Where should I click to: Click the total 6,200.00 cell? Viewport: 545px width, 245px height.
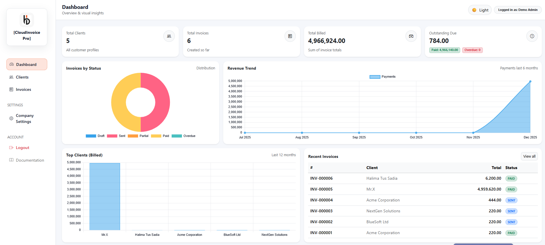coord(493,178)
